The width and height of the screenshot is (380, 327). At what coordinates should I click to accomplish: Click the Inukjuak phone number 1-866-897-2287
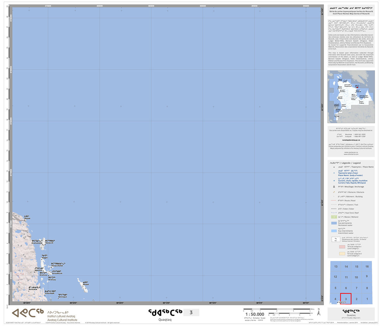point(359,137)
